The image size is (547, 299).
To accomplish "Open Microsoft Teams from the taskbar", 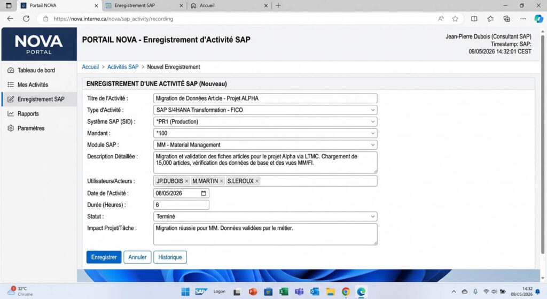I will [299, 292].
